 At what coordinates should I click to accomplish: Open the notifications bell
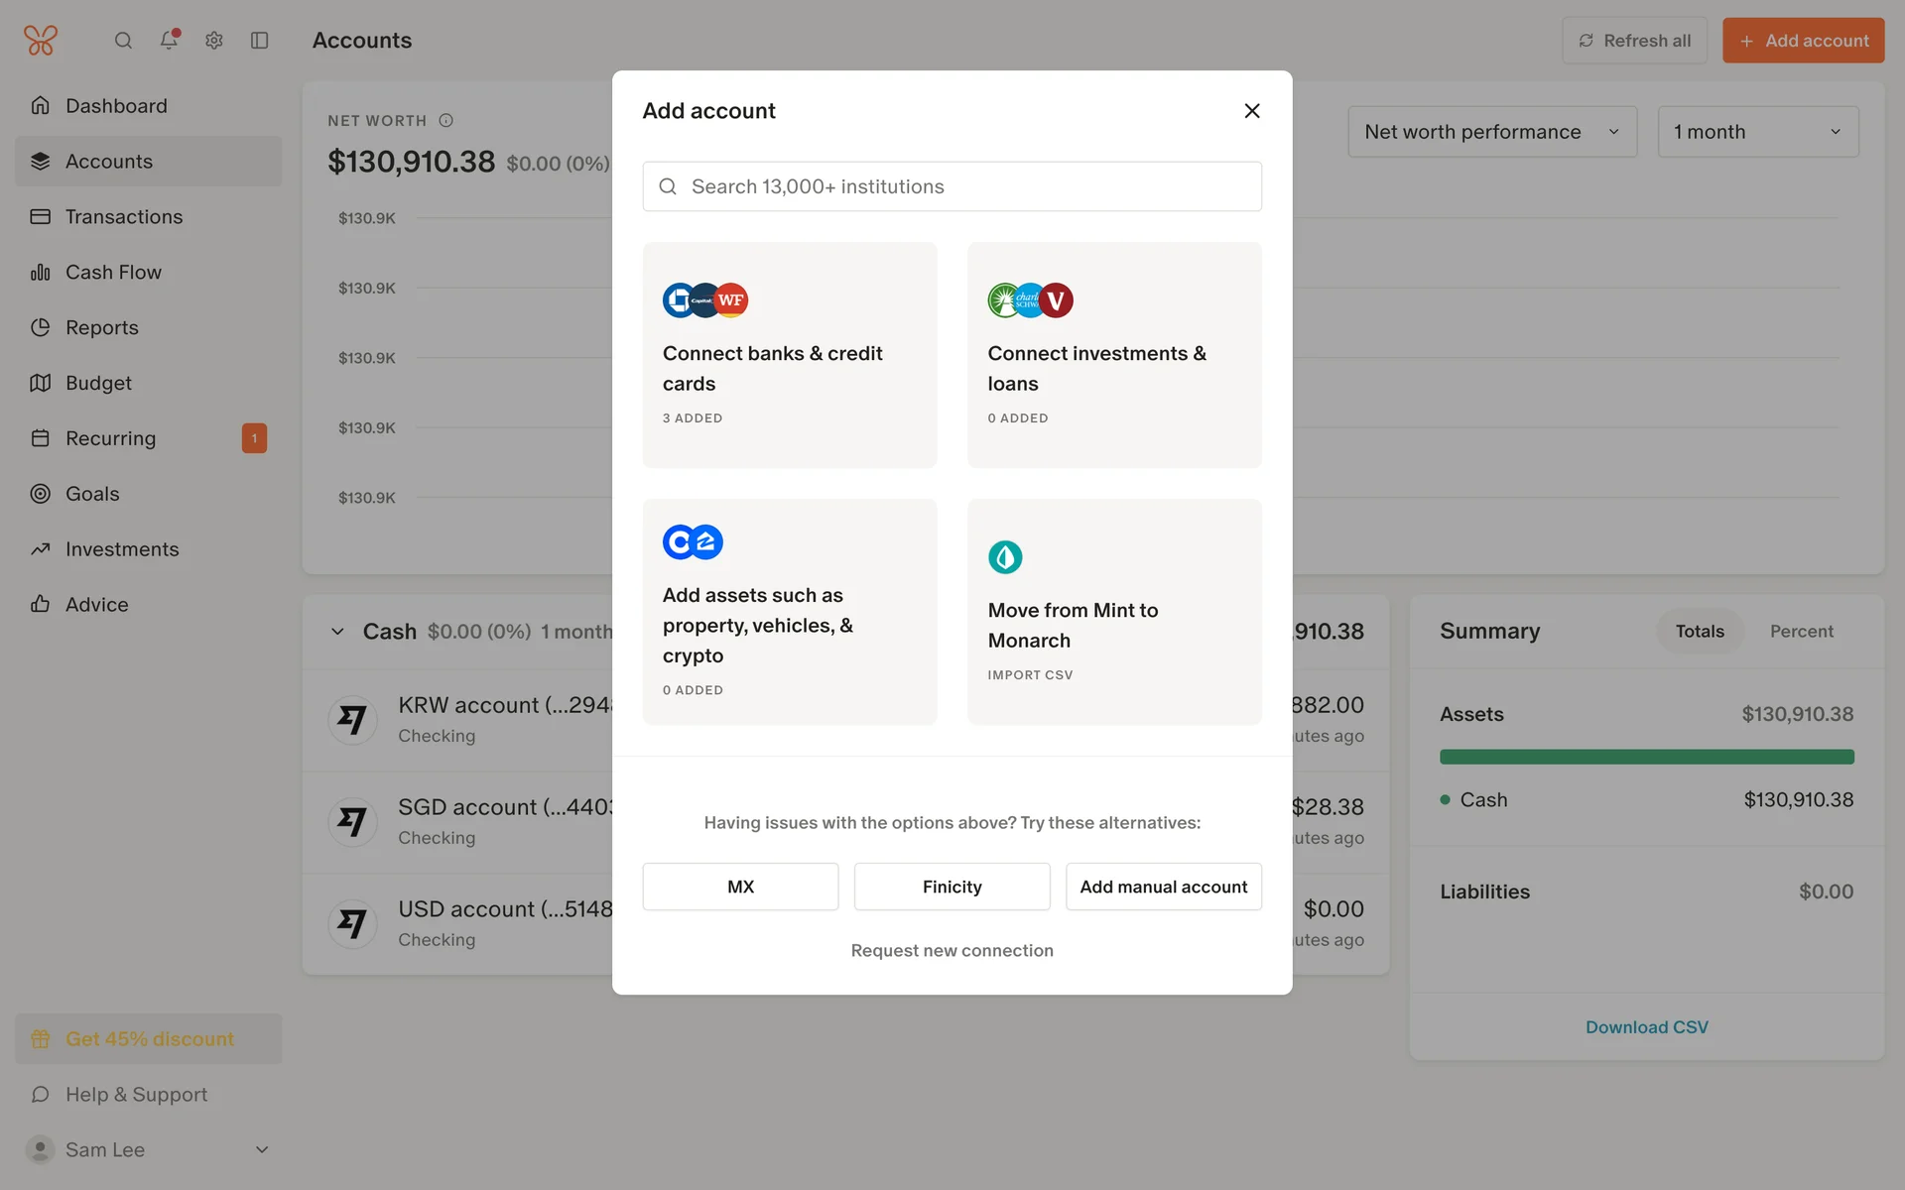[169, 41]
